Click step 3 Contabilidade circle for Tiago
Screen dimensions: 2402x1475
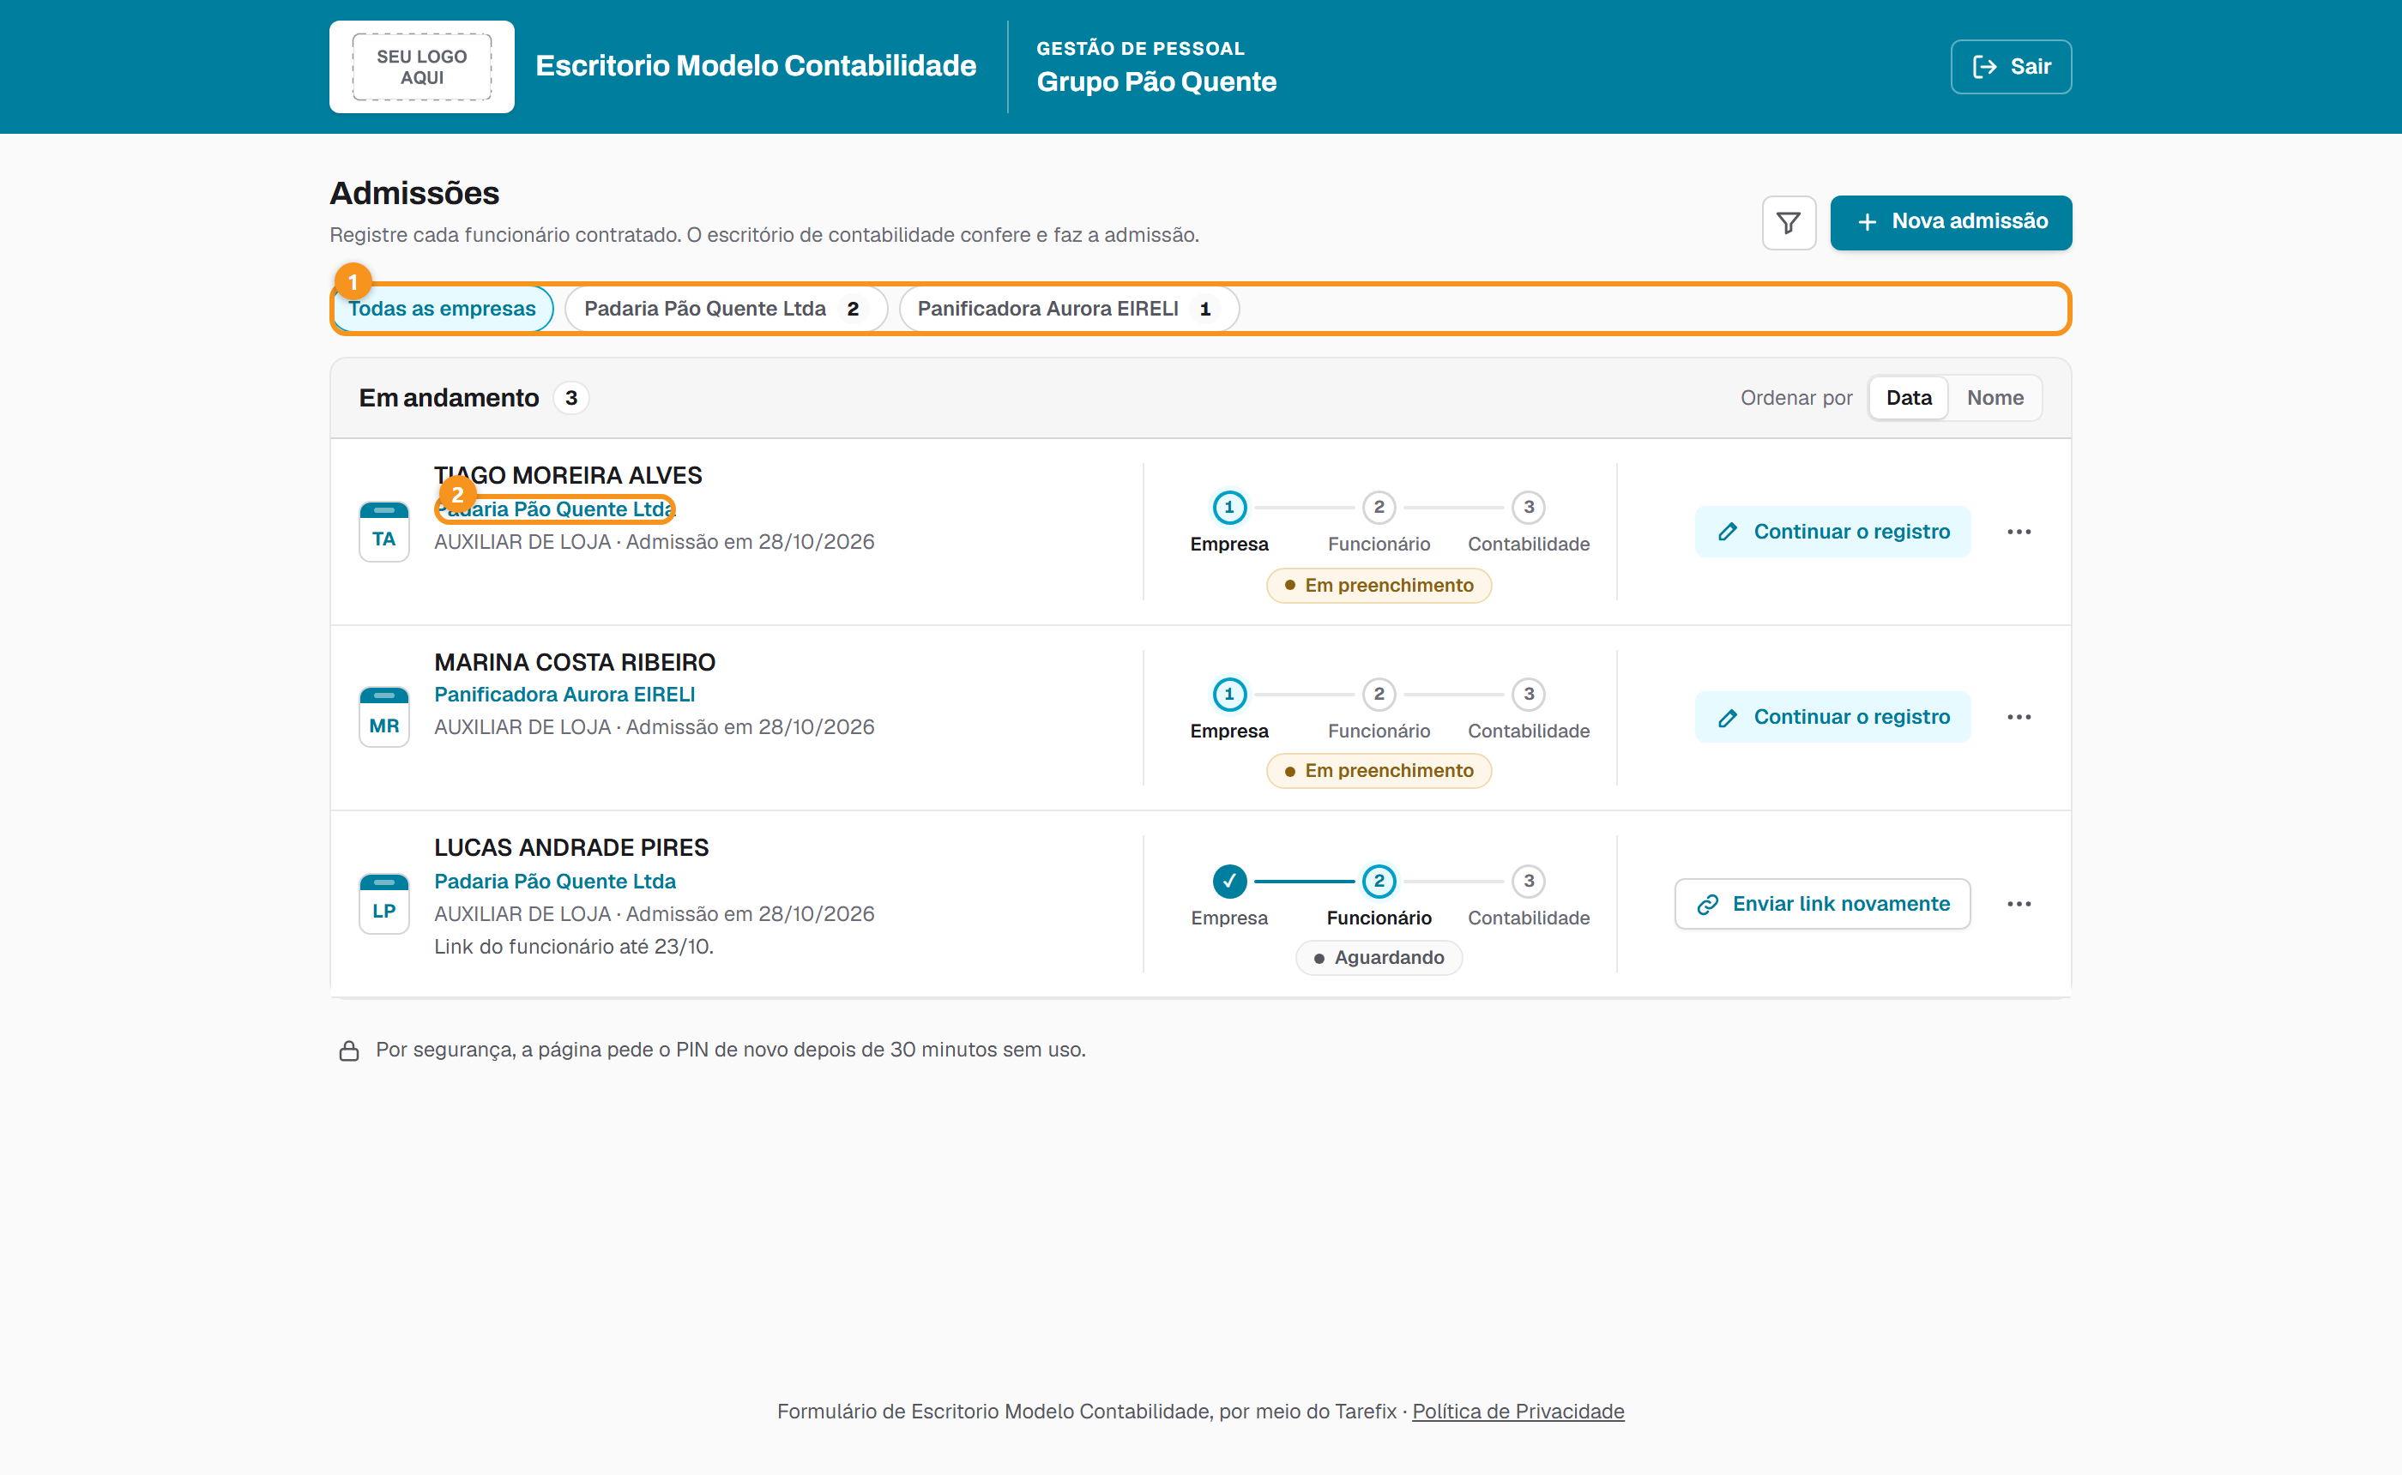click(1529, 508)
